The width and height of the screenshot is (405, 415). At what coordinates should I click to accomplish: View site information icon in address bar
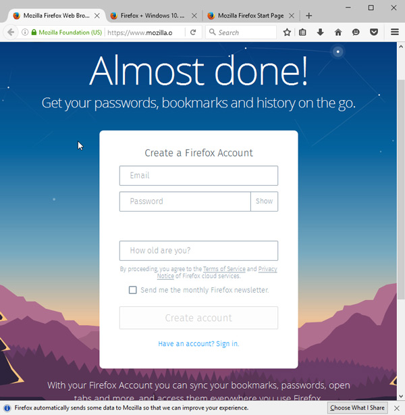(x=25, y=32)
